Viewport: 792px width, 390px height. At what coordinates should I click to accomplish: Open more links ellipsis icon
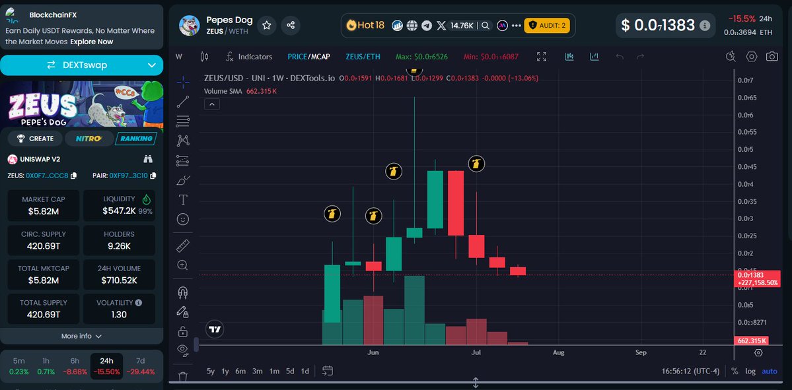[x=516, y=25]
